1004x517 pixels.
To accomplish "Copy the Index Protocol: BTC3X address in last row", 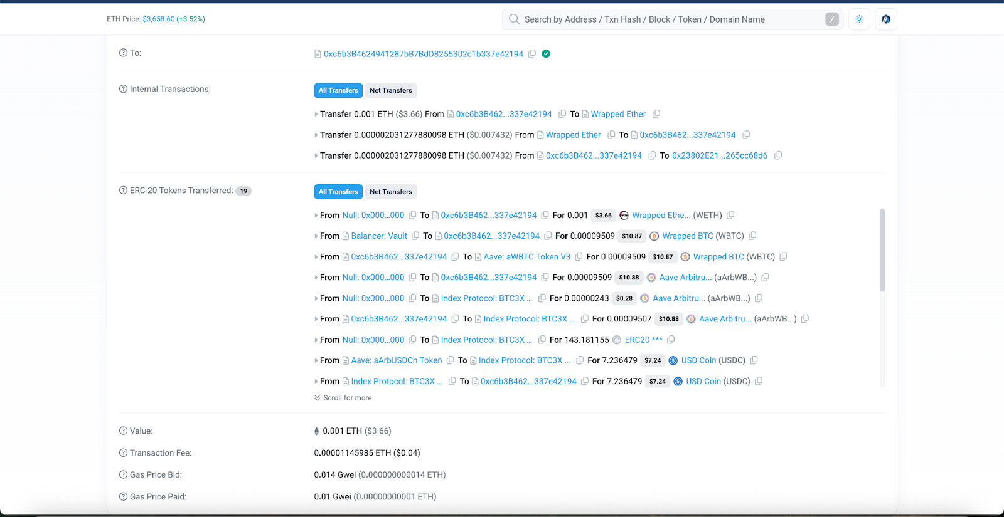I will coord(452,381).
